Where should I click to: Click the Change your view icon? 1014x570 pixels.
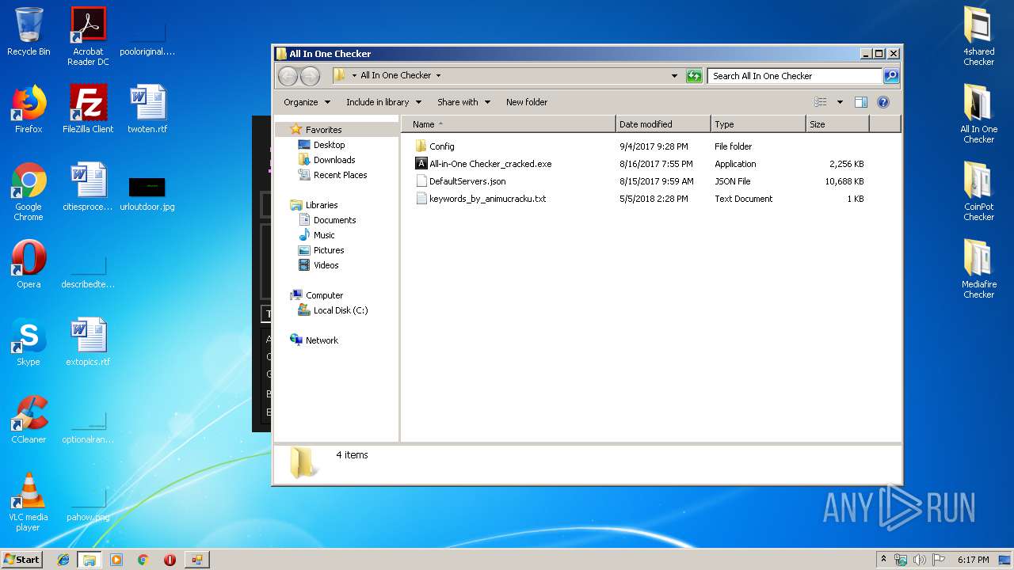(x=821, y=102)
